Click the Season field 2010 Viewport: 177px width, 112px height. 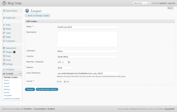pos(65,68)
